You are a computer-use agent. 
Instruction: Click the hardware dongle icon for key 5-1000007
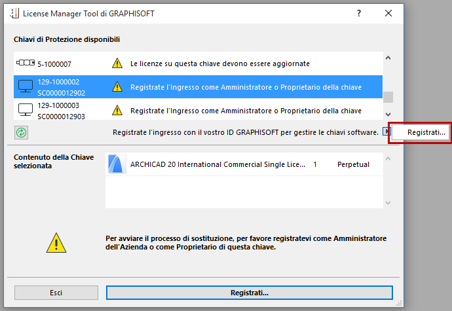pos(26,63)
